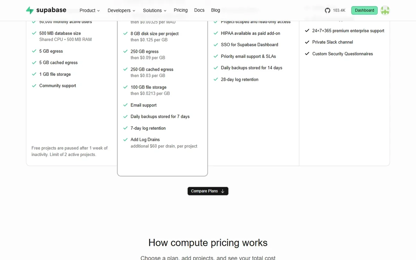This screenshot has width=416, height=260.
Task: Click checkmark beside HIPAA available as paid add-on
Action: [x=216, y=33]
